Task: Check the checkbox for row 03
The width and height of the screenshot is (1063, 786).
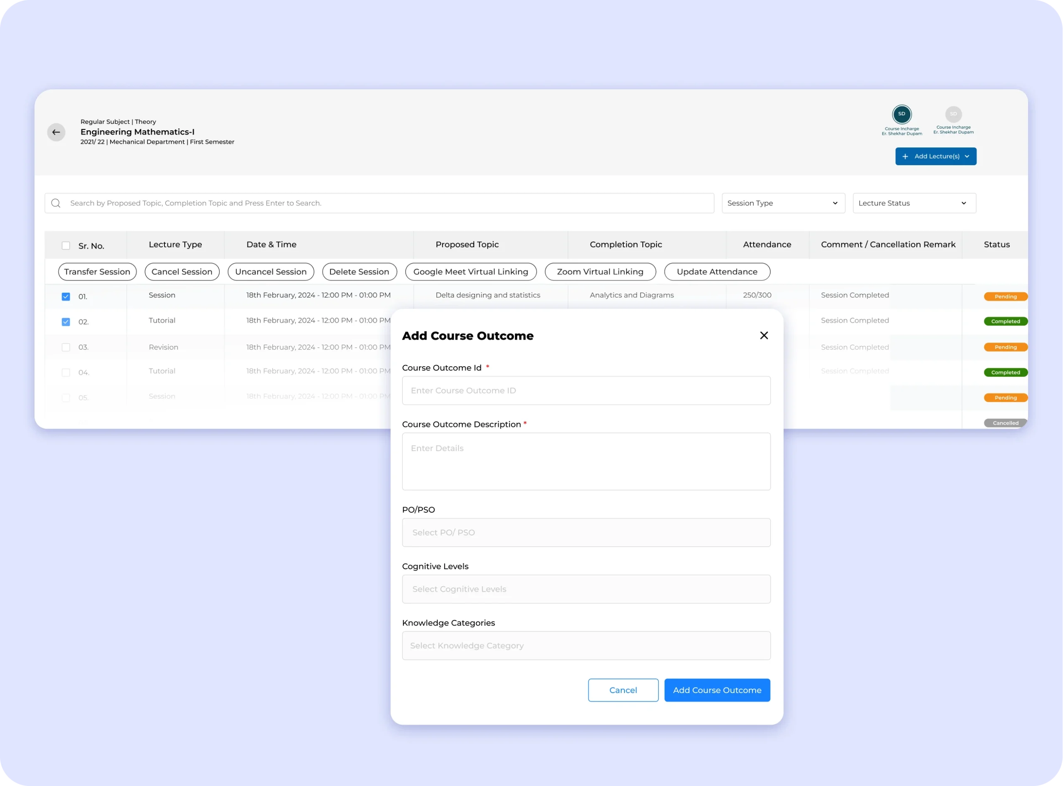Action: [x=66, y=347]
